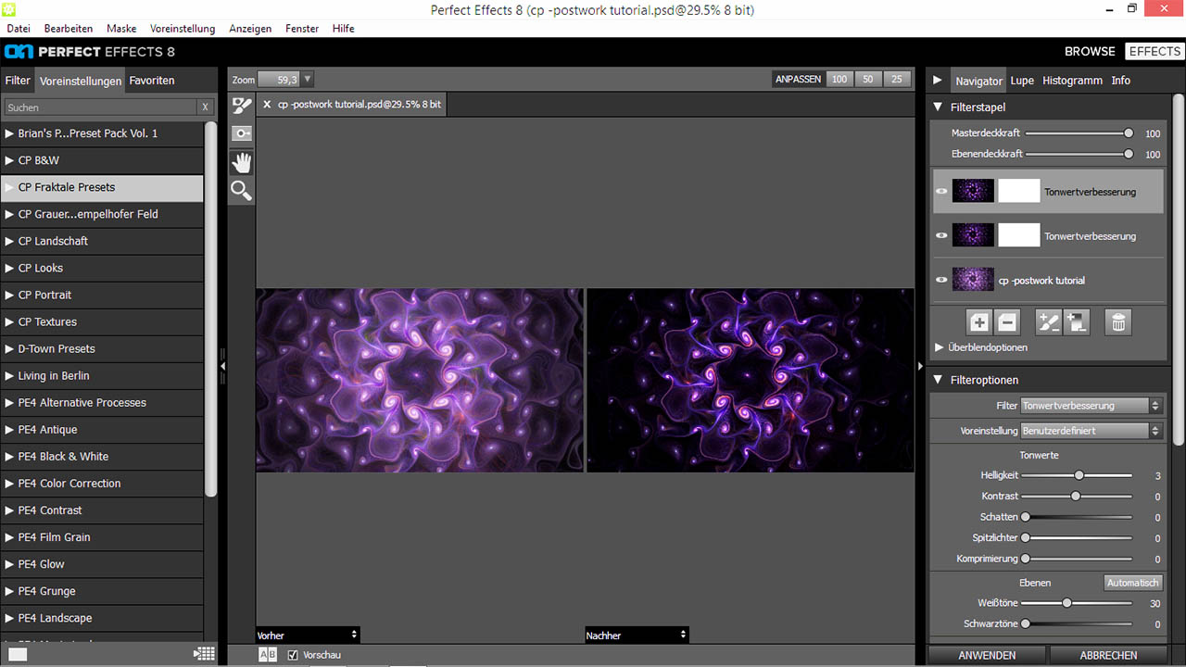Image resolution: width=1186 pixels, height=667 pixels.
Task: Click the cp -postwork tutorial layer thumbnail
Action: point(973,280)
